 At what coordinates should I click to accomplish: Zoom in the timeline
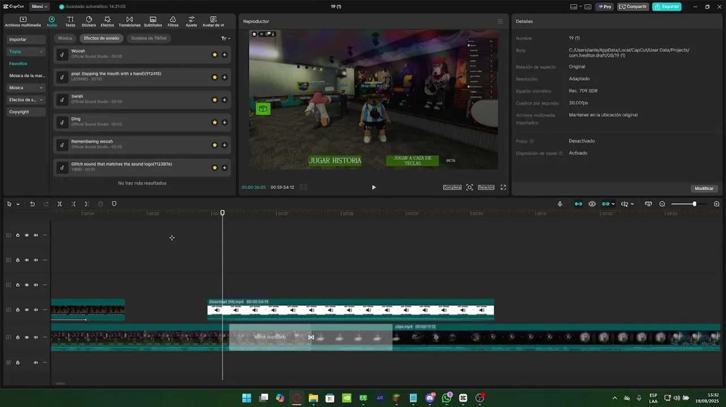pyautogui.click(x=717, y=204)
